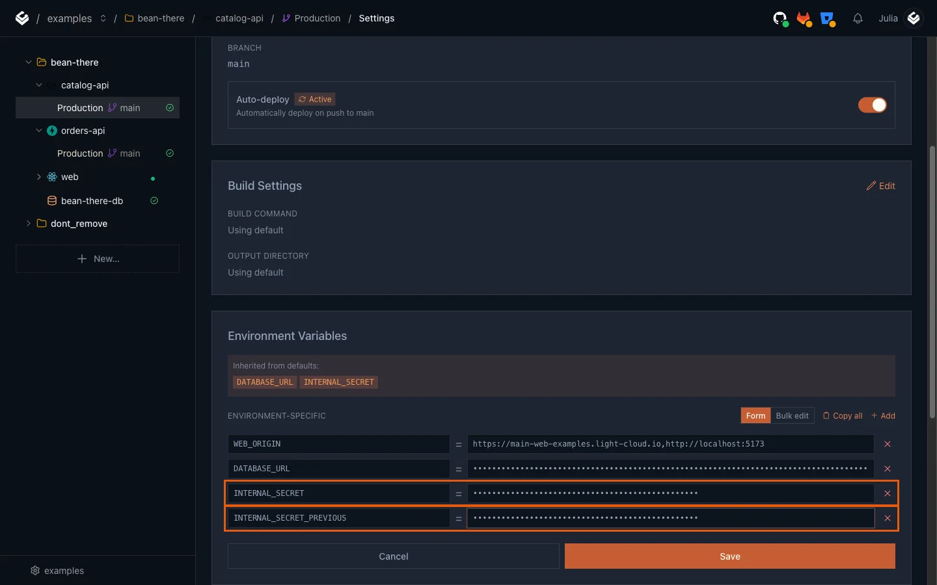
Task: Open the Bitbucket integration icon
Action: tap(828, 19)
